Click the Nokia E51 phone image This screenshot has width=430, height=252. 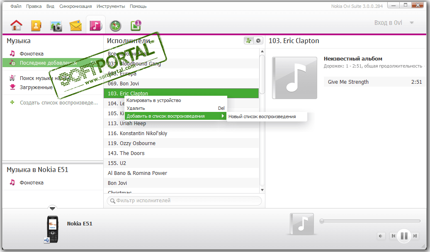point(52,229)
